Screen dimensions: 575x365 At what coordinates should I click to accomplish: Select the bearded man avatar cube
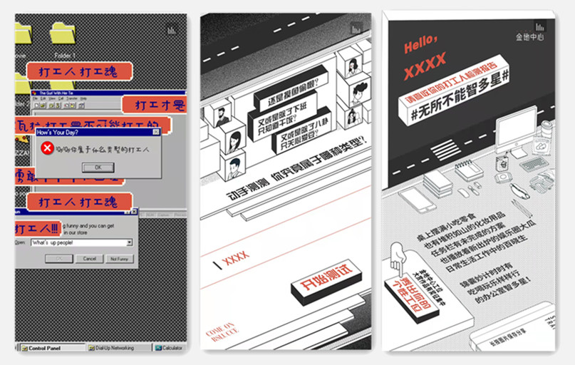pyautogui.click(x=221, y=114)
